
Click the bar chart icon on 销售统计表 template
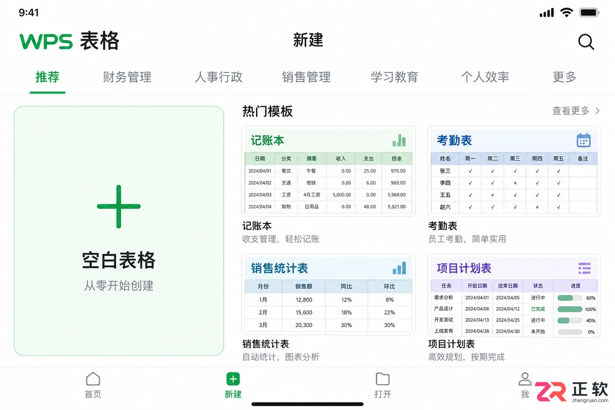399,268
